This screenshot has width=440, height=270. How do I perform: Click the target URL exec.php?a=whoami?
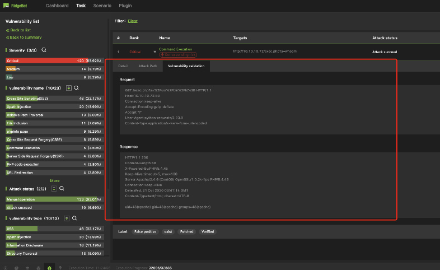[265, 52]
